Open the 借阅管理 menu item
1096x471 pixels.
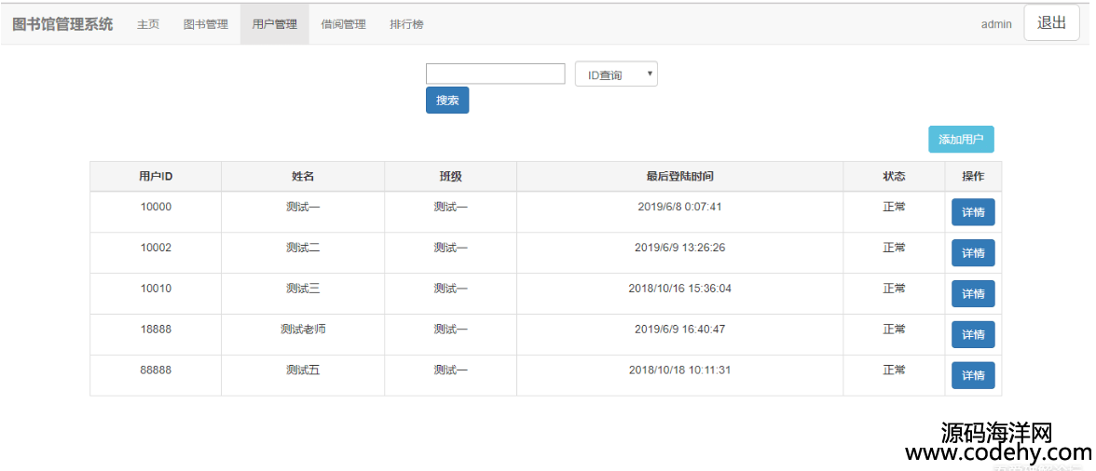tap(343, 24)
